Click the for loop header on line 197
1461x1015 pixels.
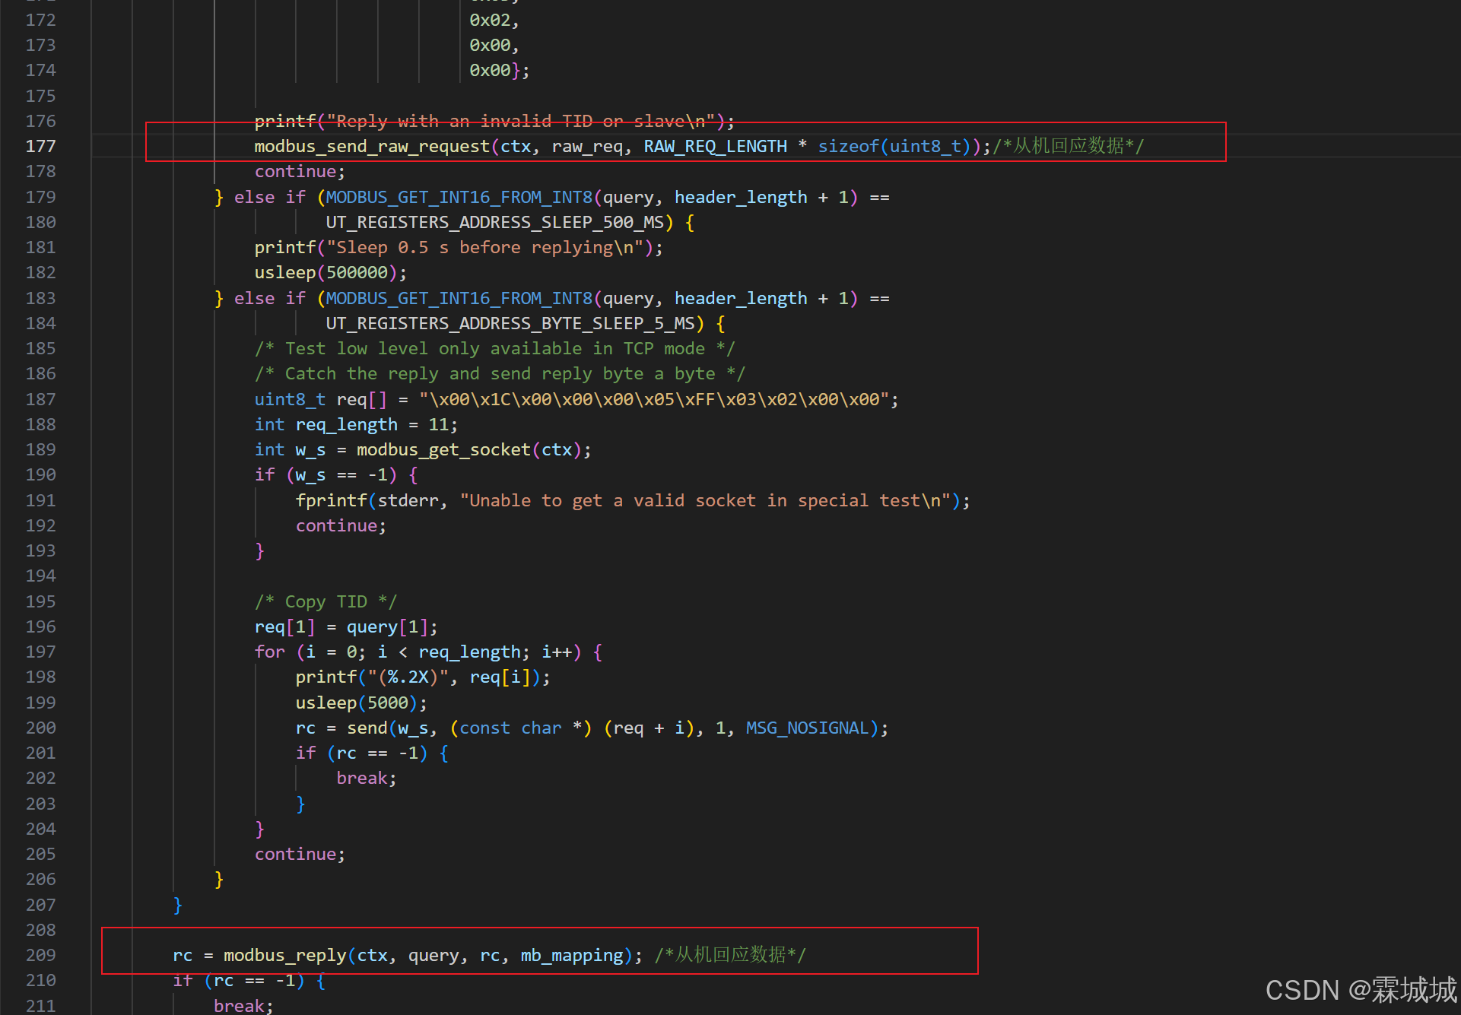click(x=428, y=652)
